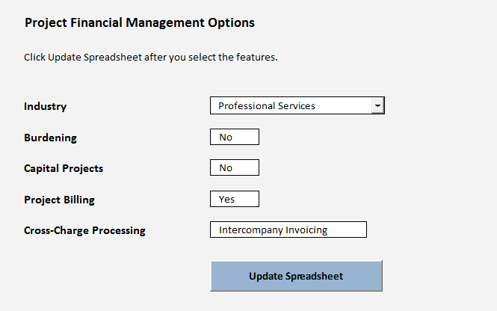Toggle the Project Billing option set to Yes
Screen dimensions: 497x311
pos(235,199)
